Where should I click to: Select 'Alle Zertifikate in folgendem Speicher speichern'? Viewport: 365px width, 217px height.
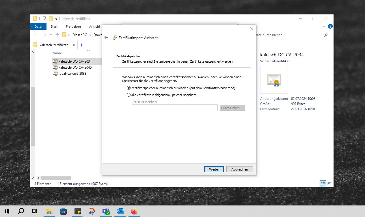click(x=129, y=95)
